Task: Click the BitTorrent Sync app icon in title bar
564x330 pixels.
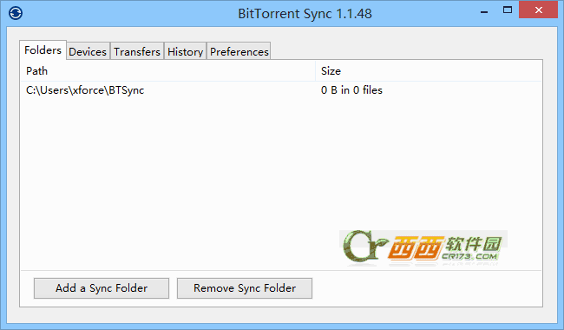Action: tap(16, 13)
